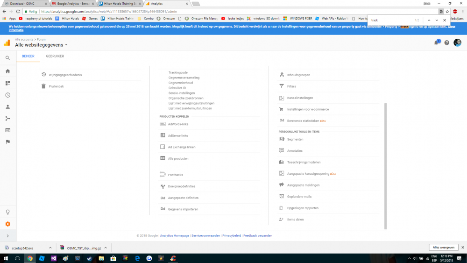Open Trackingcode settings
This screenshot has height=263, width=467.
(x=178, y=72)
